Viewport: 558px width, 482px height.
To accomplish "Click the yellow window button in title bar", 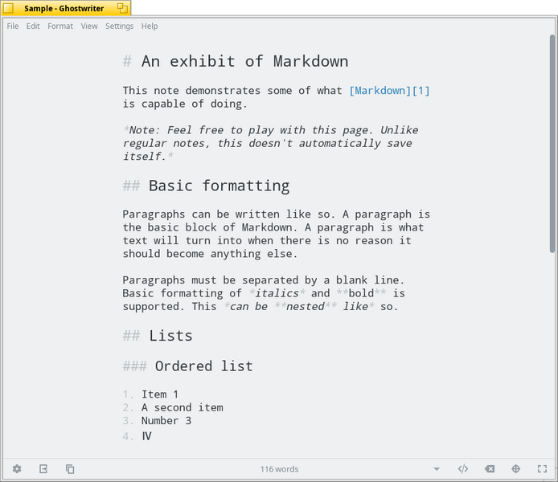I will (8, 8).
